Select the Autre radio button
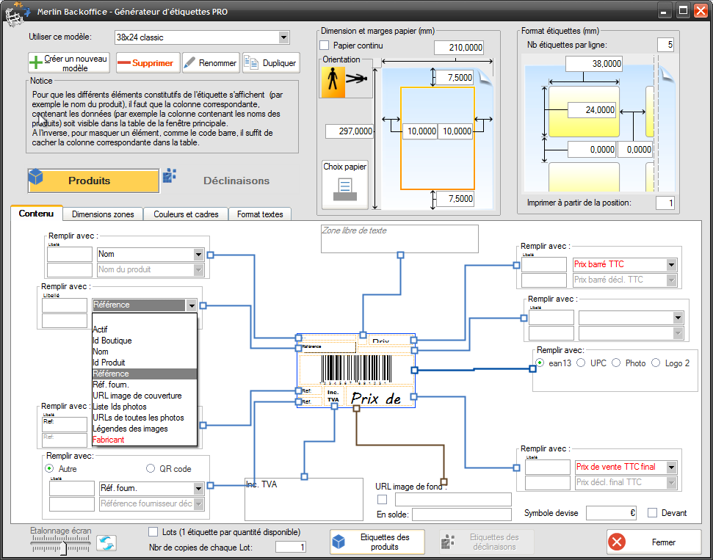713x560 pixels. [49, 468]
